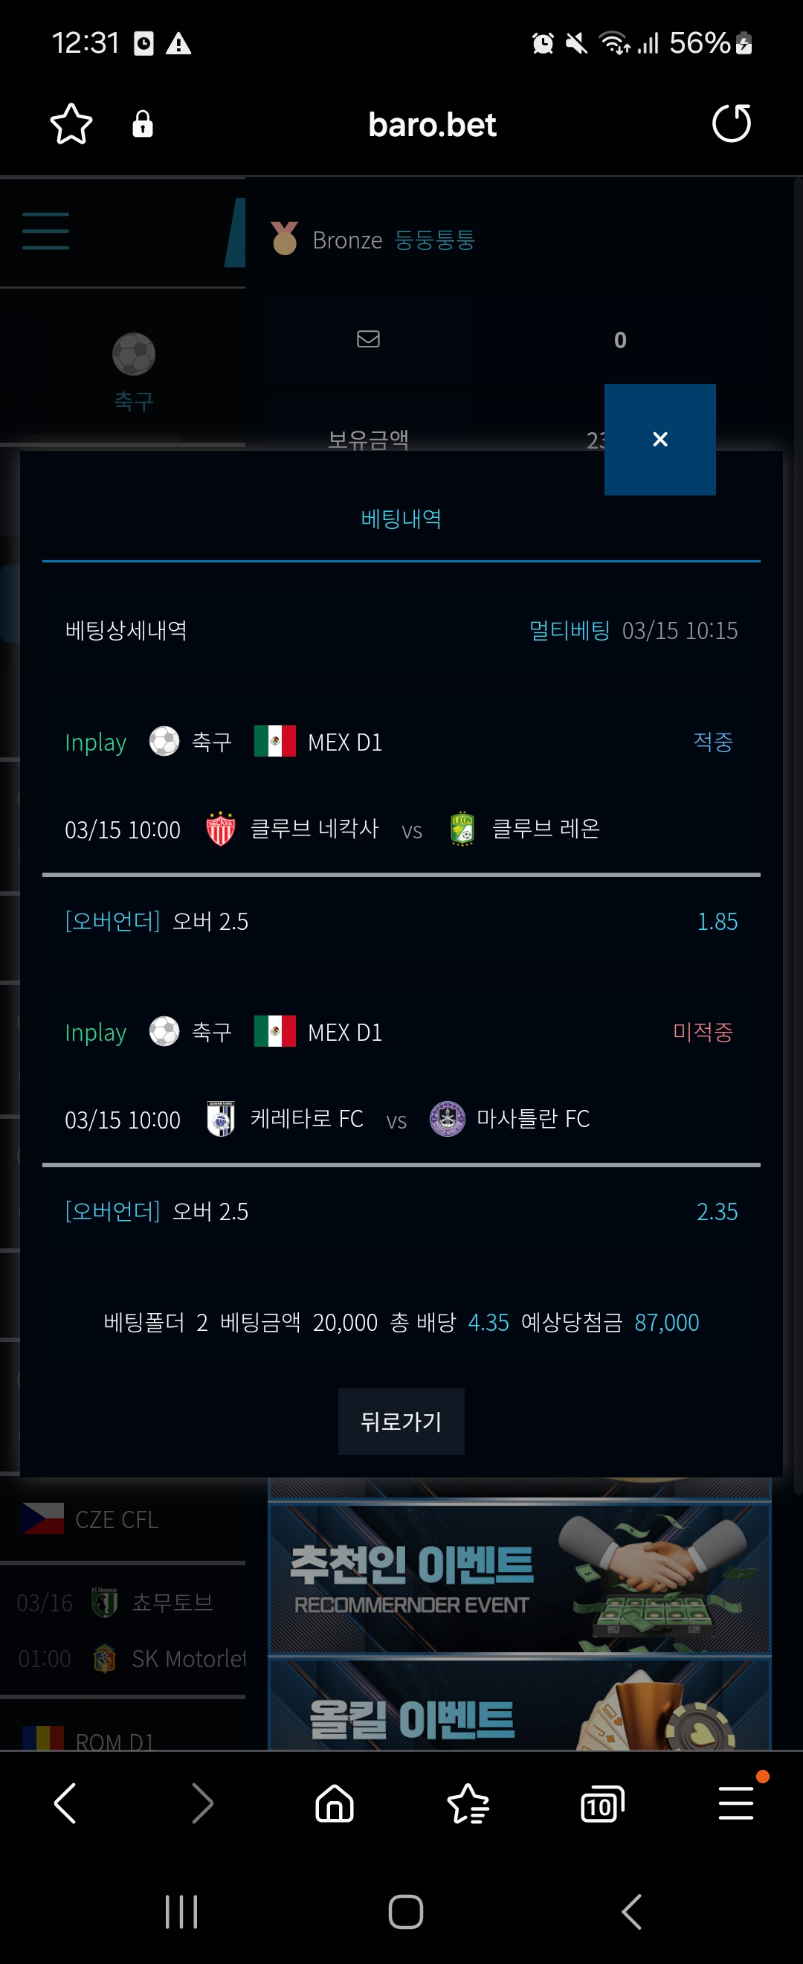Show the open tabs counter
The width and height of the screenshot is (803, 1964).
click(602, 1804)
